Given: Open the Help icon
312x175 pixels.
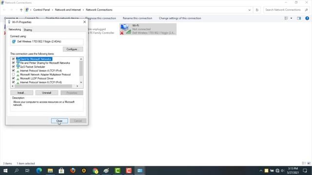Looking at the screenshot, I should coord(307,18).
